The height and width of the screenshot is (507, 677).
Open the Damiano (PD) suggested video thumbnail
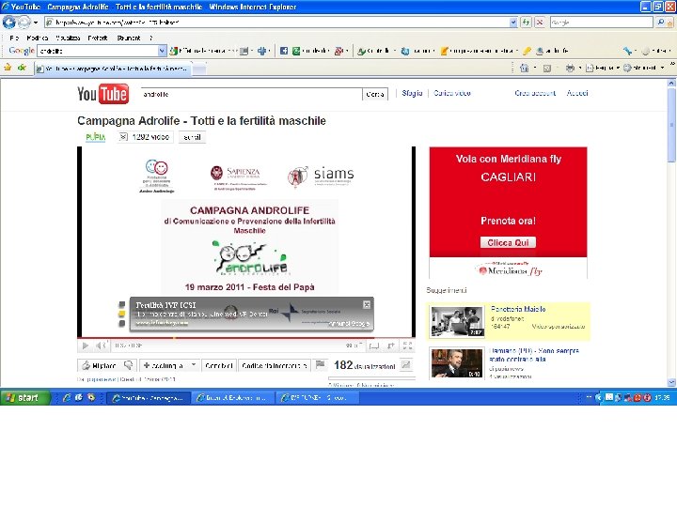(456, 363)
